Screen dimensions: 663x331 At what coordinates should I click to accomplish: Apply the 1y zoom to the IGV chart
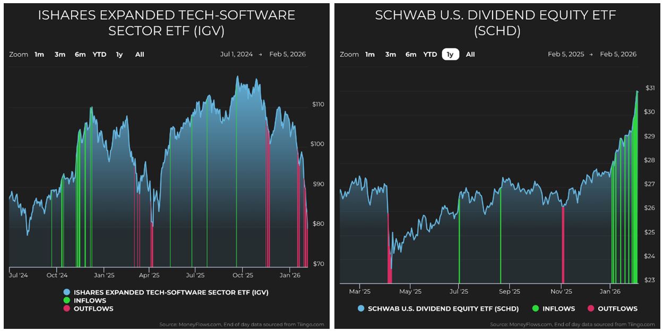(118, 54)
